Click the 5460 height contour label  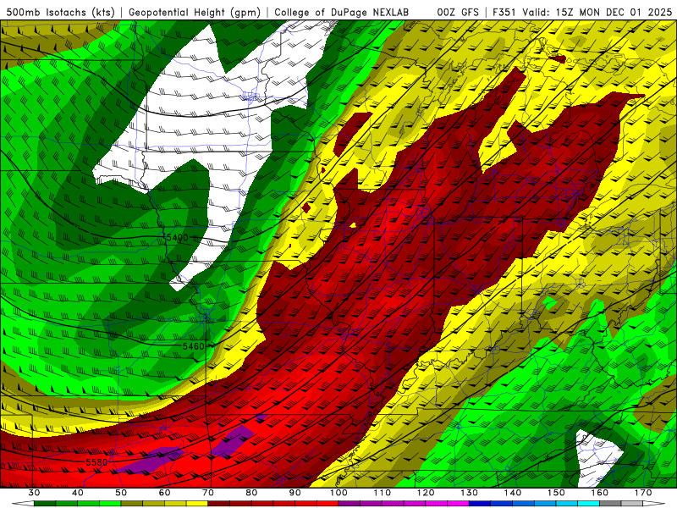[193, 346]
